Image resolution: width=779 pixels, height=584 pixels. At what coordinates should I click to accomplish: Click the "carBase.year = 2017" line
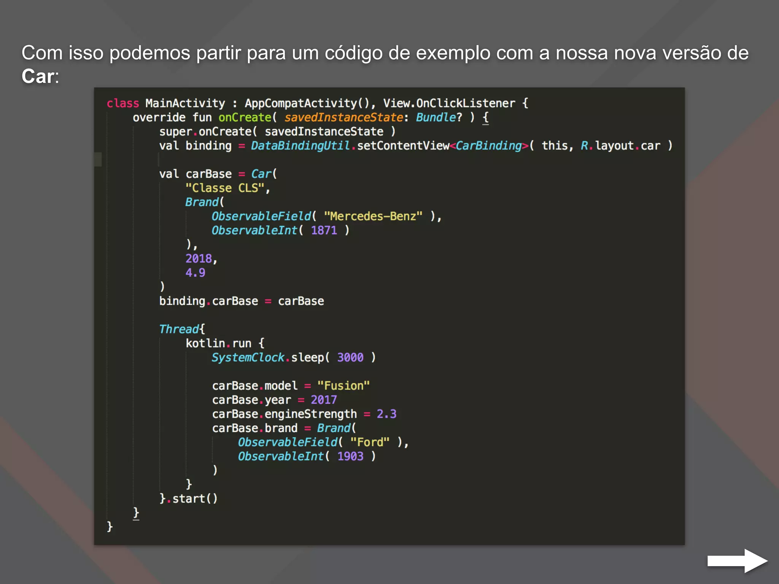[x=274, y=400]
